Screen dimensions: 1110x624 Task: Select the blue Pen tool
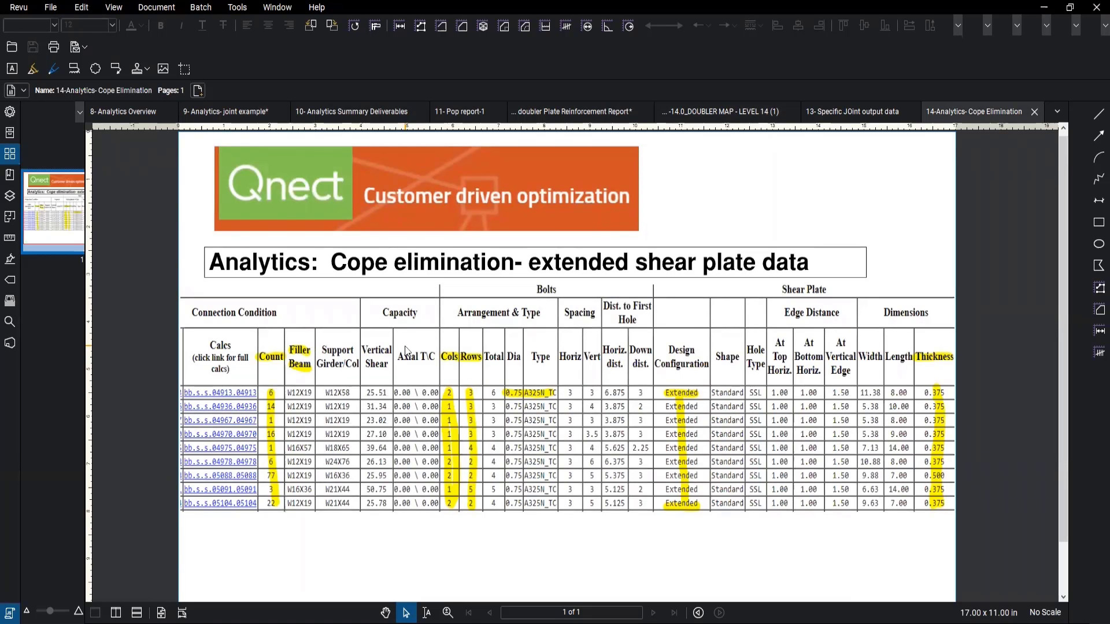click(x=54, y=69)
